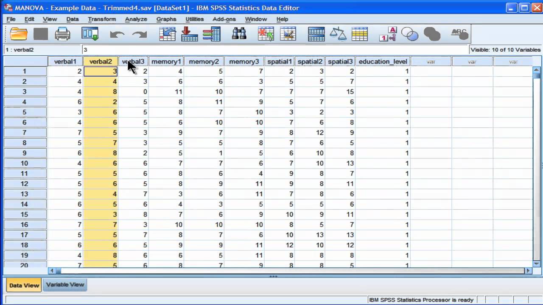The width and height of the screenshot is (543, 305).
Task: Click spatial2 value 12 in row 7
Action: pos(310,133)
